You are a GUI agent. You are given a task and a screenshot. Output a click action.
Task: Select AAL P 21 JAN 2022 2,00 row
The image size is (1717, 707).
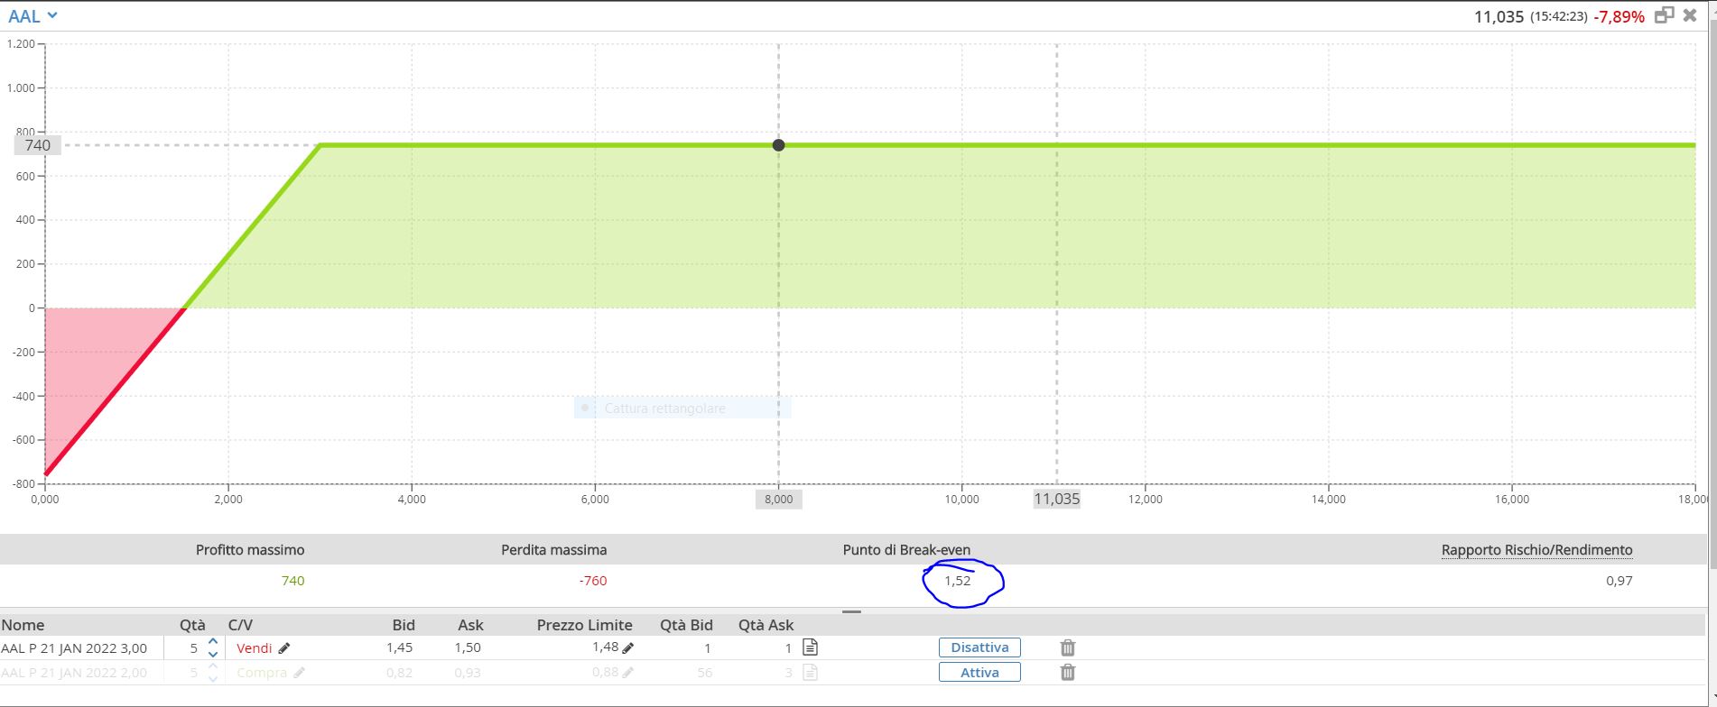pos(74,672)
